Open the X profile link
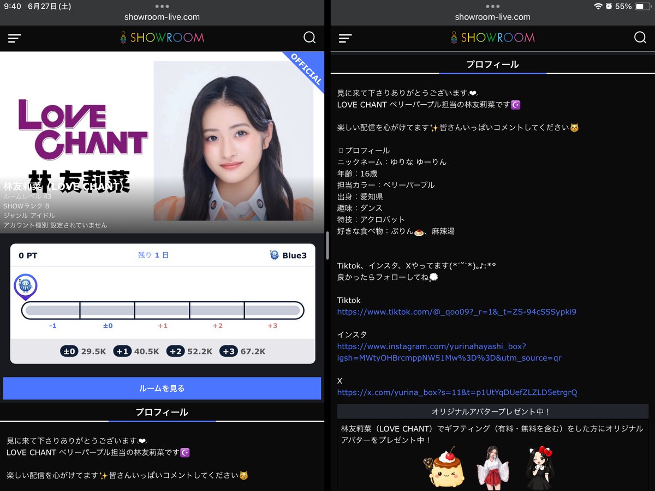Image resolution: width=655 pixels, height=491 pixels. [x=457, y=392]
